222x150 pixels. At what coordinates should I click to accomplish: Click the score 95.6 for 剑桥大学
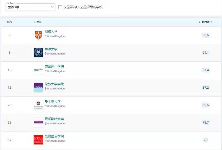206,35
